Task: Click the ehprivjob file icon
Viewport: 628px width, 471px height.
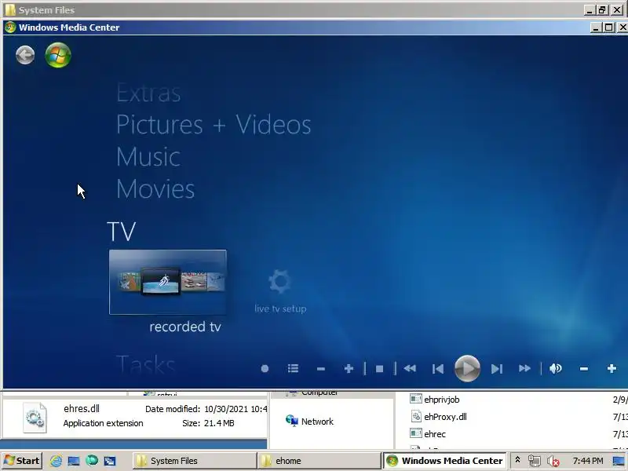Action: (x=416, y=399)
